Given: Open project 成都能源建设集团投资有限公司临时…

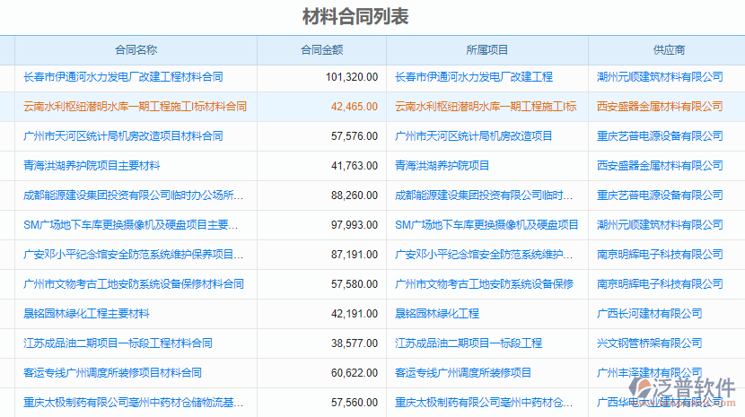Looking at the screenshot, I should pyautogui.click(x=484, y=195).
